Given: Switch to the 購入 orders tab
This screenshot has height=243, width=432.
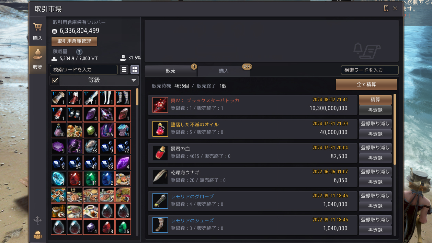Looking at the screenshot, I should [224, 71].
